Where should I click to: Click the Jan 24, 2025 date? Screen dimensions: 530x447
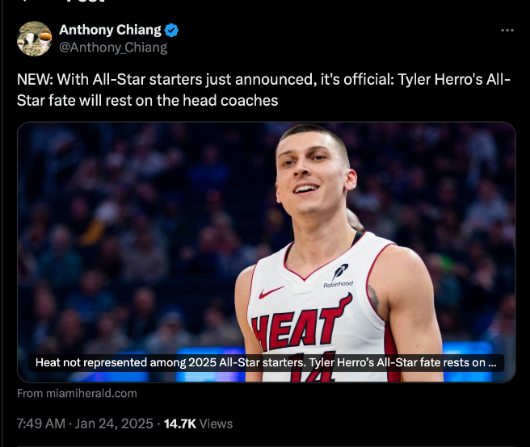(x=115, y=424)
